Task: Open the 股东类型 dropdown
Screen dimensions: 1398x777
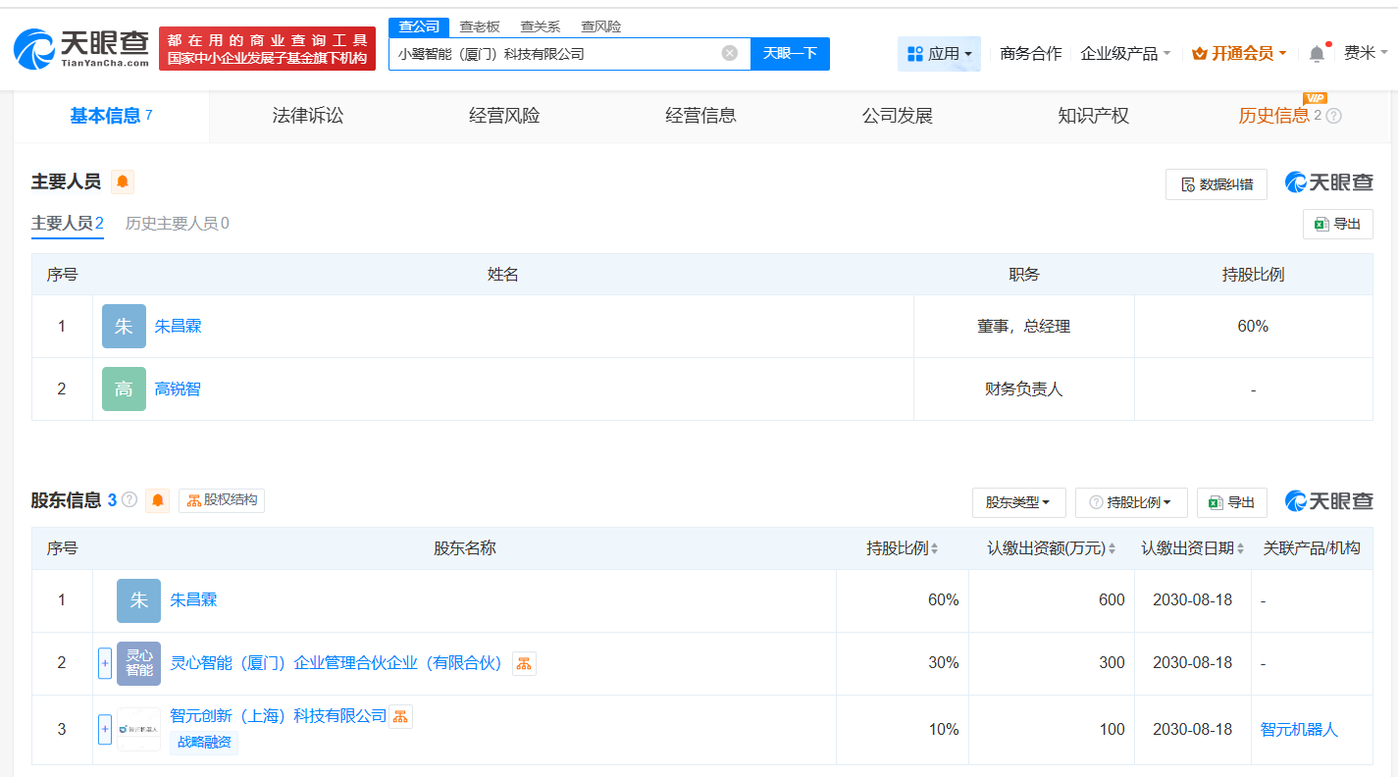Action: coord(1018,501)
